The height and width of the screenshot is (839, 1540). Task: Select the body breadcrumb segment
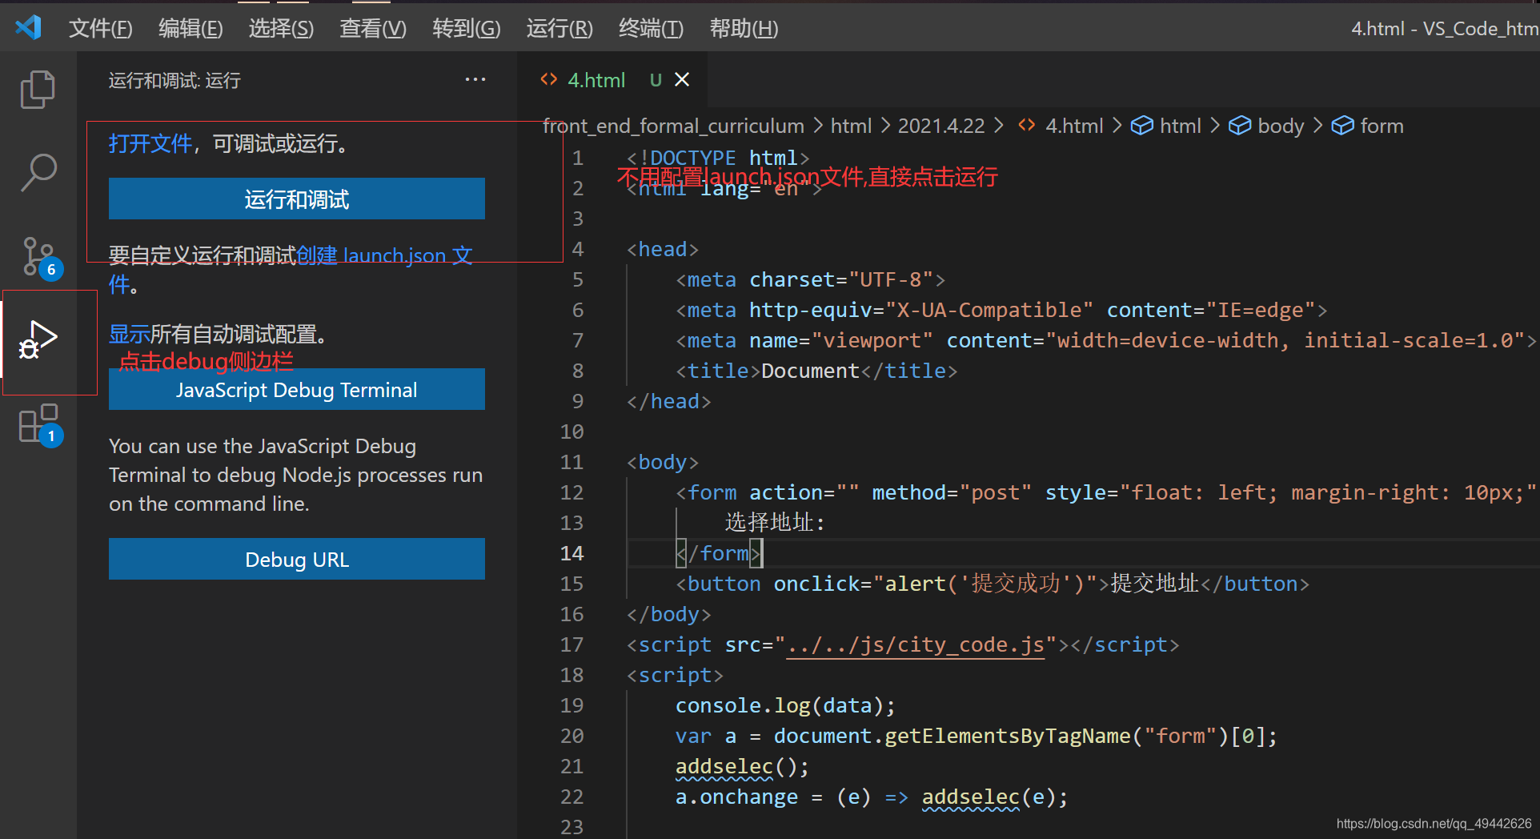1281,126
